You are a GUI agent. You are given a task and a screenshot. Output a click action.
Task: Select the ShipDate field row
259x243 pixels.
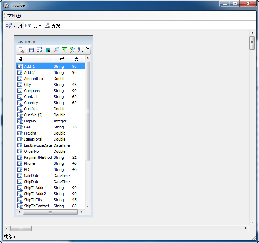[x=51, y=182]
